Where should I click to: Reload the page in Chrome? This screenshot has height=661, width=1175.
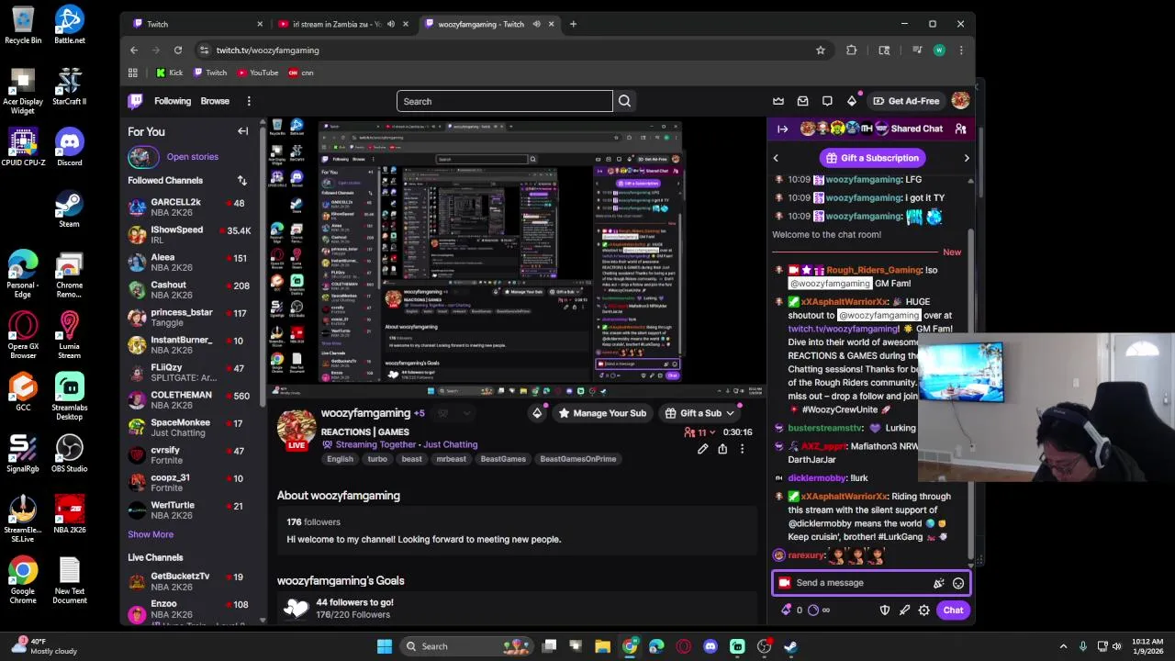178,50
